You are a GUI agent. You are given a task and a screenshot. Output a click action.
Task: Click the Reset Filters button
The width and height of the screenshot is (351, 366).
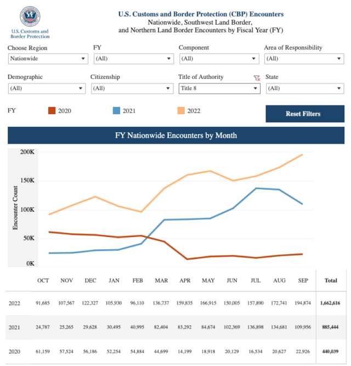(x=305, y=114)
